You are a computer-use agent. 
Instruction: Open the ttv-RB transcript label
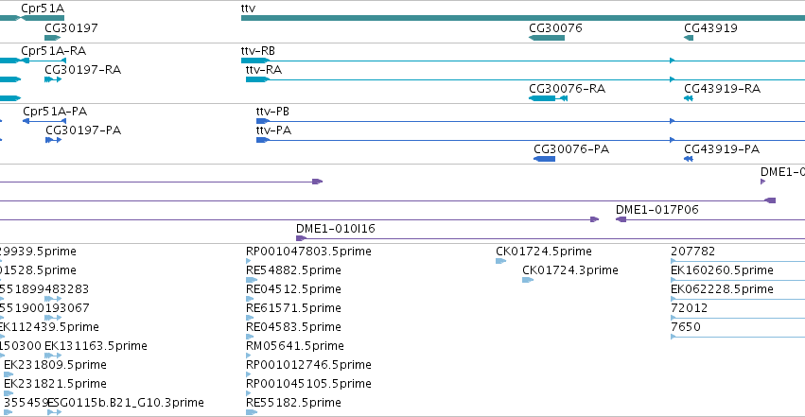258,50
